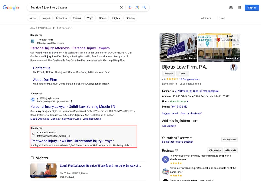
Task: Open the Contact Us sitelink
Action: point(42,68)
